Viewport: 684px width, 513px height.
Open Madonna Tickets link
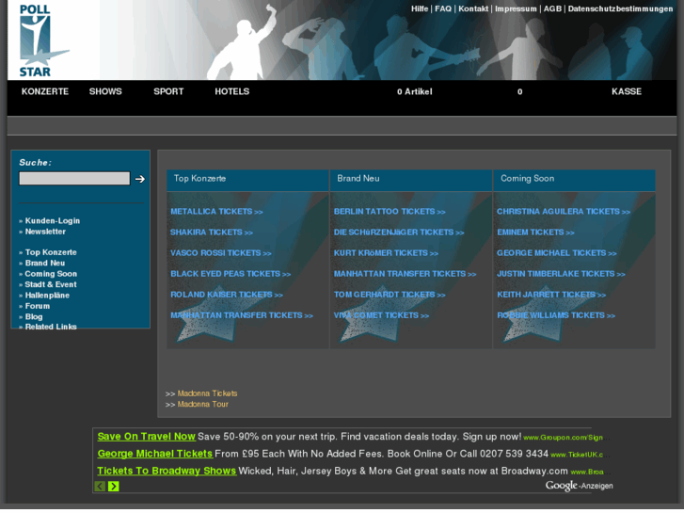click(207, 393)
